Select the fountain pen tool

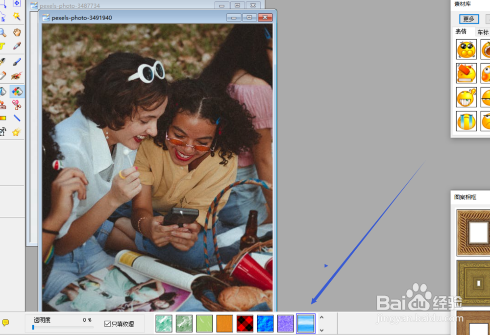3,62
